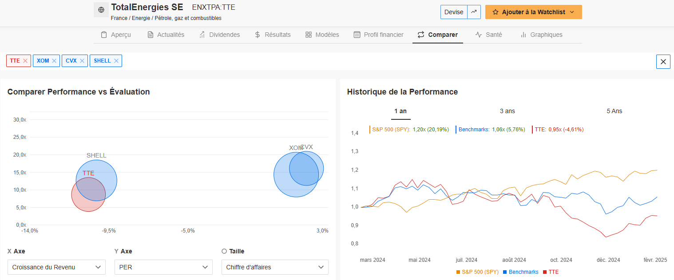Click the Comparer Performance vs Évaluation heading

click(79, 92)
